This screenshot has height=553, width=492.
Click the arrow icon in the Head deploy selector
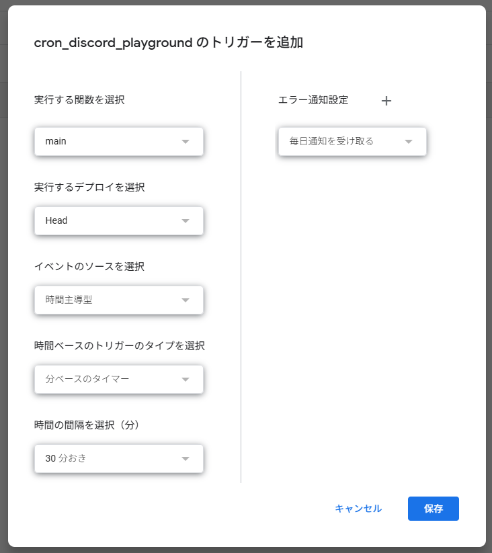pyautogui.click(x=186, y=221)
